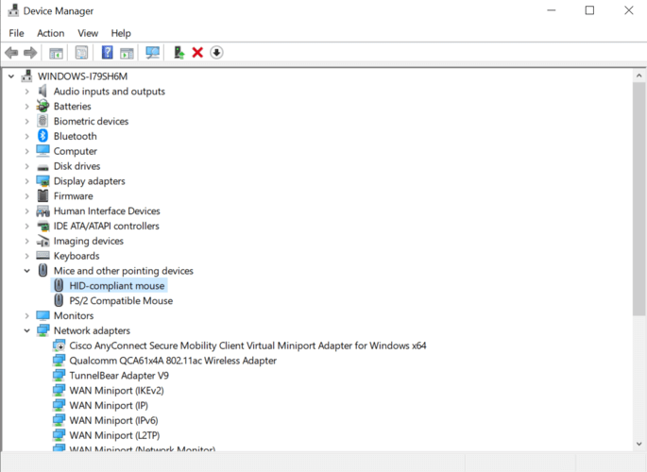
Task: Select WAN Miniport (IP)
Action: tap(109, 405)
